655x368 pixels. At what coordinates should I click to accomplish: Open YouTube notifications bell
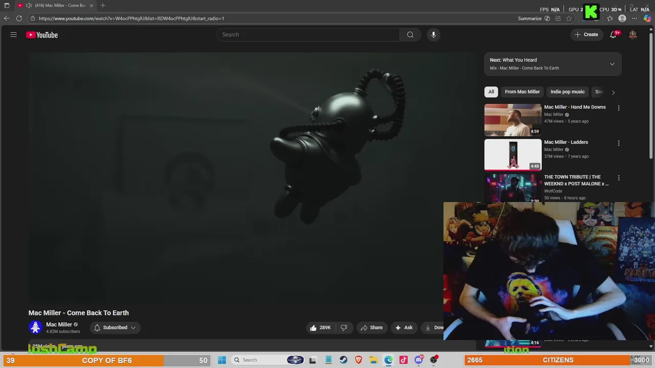pyautogui.click(x=613, y=35)
